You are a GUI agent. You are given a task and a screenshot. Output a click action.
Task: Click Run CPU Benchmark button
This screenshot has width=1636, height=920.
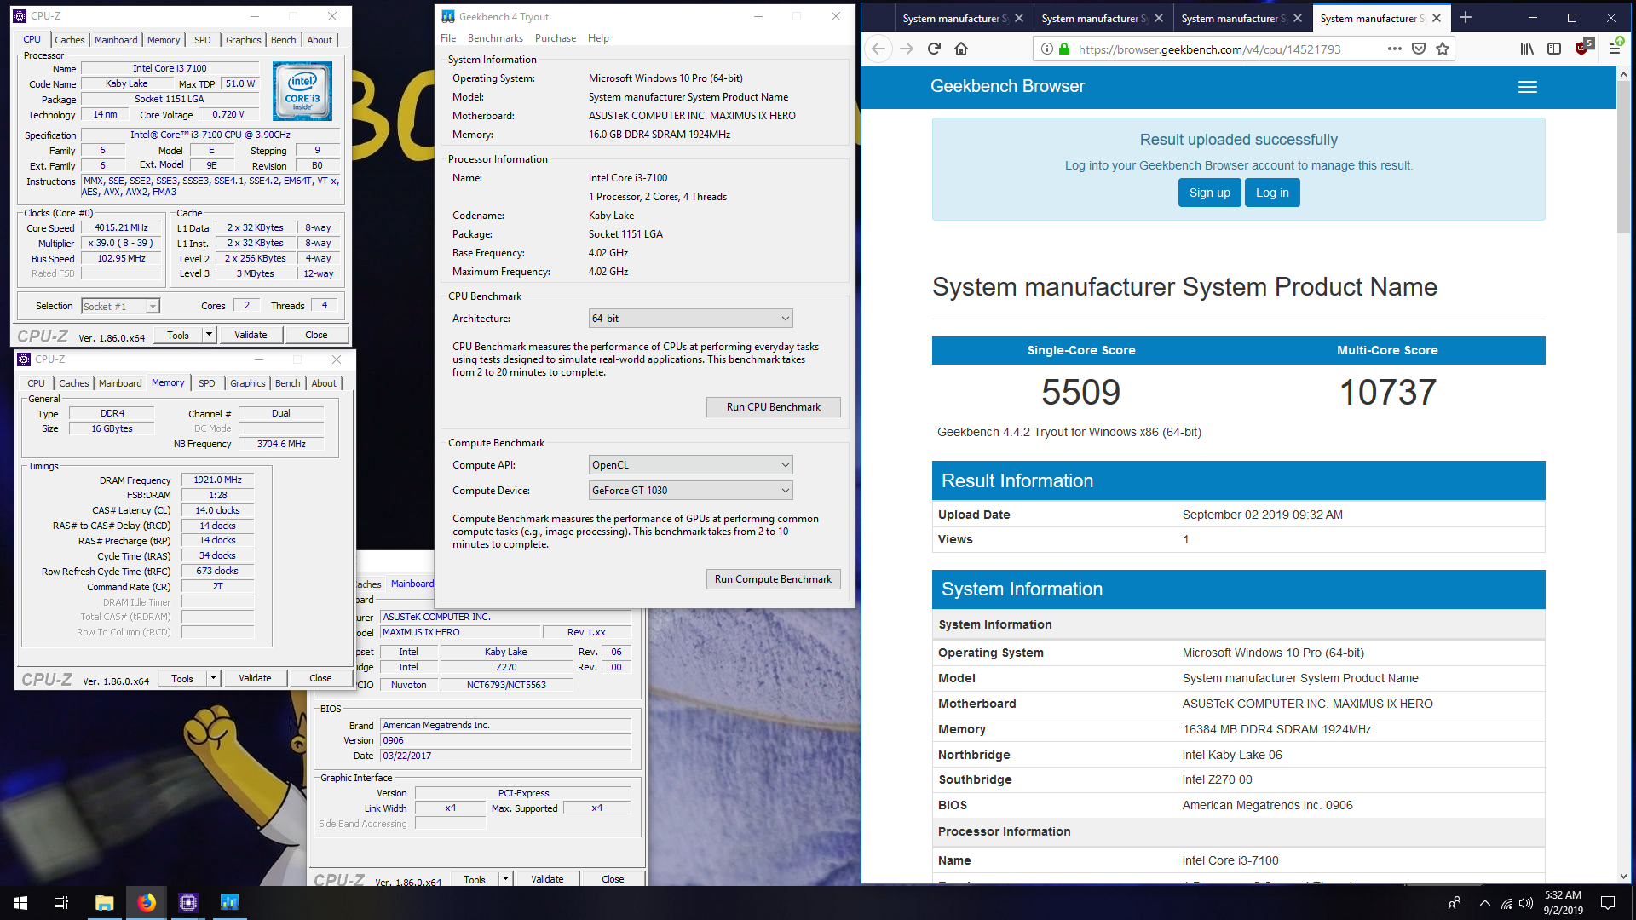pos(774,407)
